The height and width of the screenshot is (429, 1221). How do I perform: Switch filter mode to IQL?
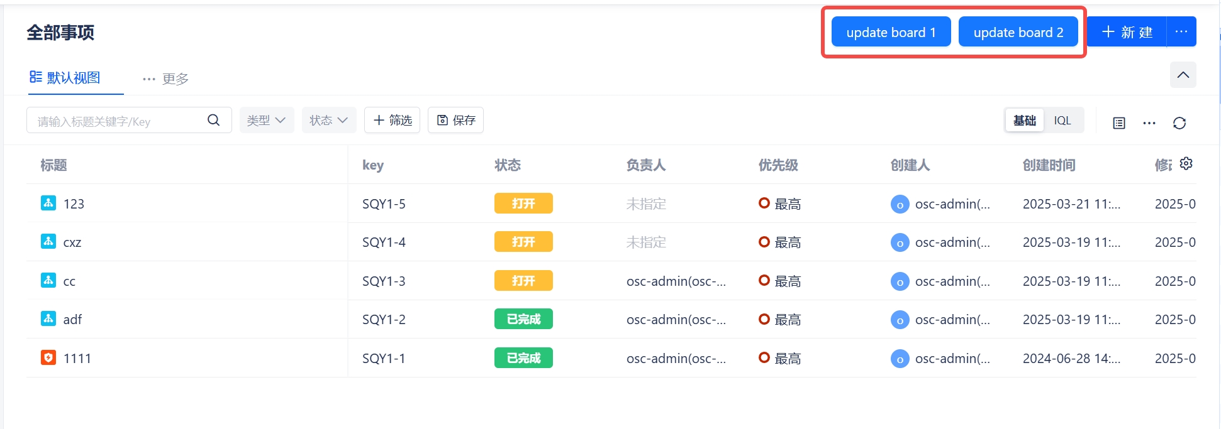(x=1062, y=120)
